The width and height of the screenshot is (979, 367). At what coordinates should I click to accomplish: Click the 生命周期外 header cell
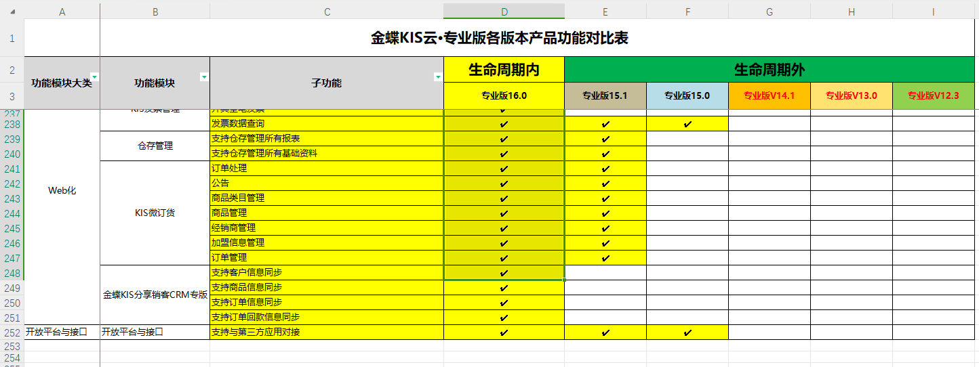pyautogui.click(x=770, y=70)
